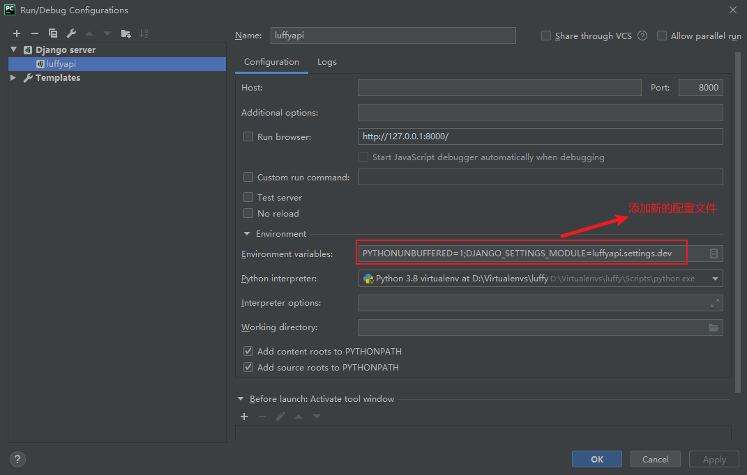Add a before launch task
The width and height of the screenshot is (747, 475).
coord(244,416)
